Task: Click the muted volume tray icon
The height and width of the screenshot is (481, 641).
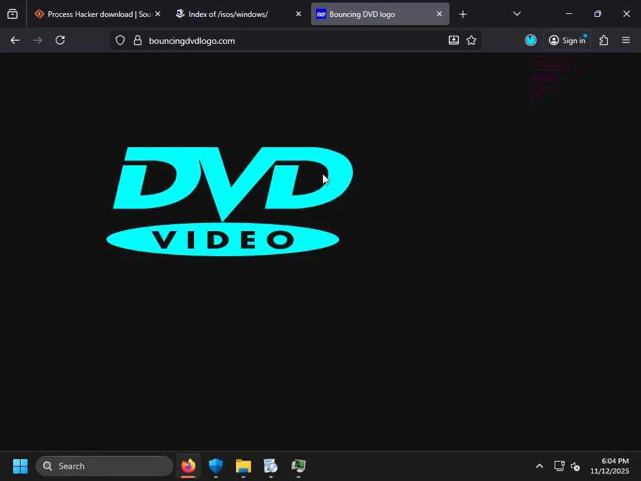Action: point(575,466)
